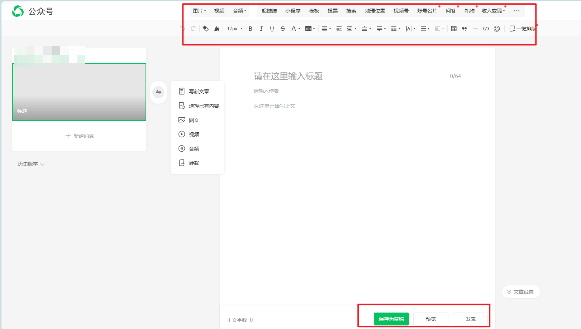Click the 保存为草稿 button
This screenshot has height=329, width=581.
click(391, 319)
